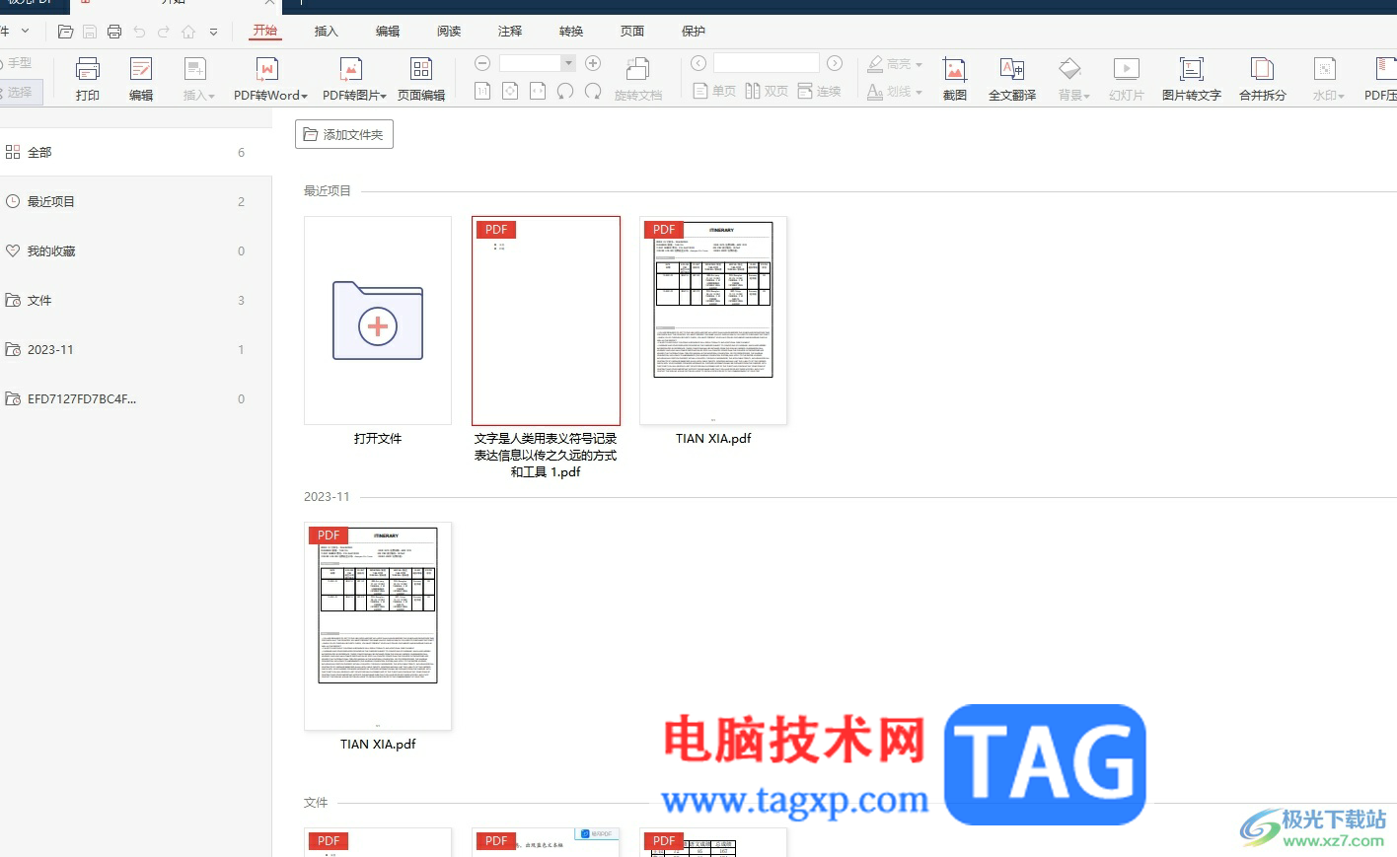This screenshot has height=857, width=1397.
Task: Open the PDF转Word conversion dropdown
Action: (270, 79)
